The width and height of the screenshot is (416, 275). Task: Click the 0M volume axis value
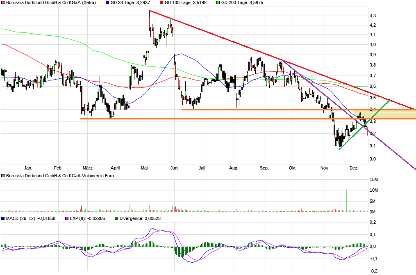coord(373,212)
